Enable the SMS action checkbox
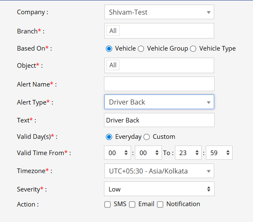The height and width of the screenshot is (222, 253). 107,204
